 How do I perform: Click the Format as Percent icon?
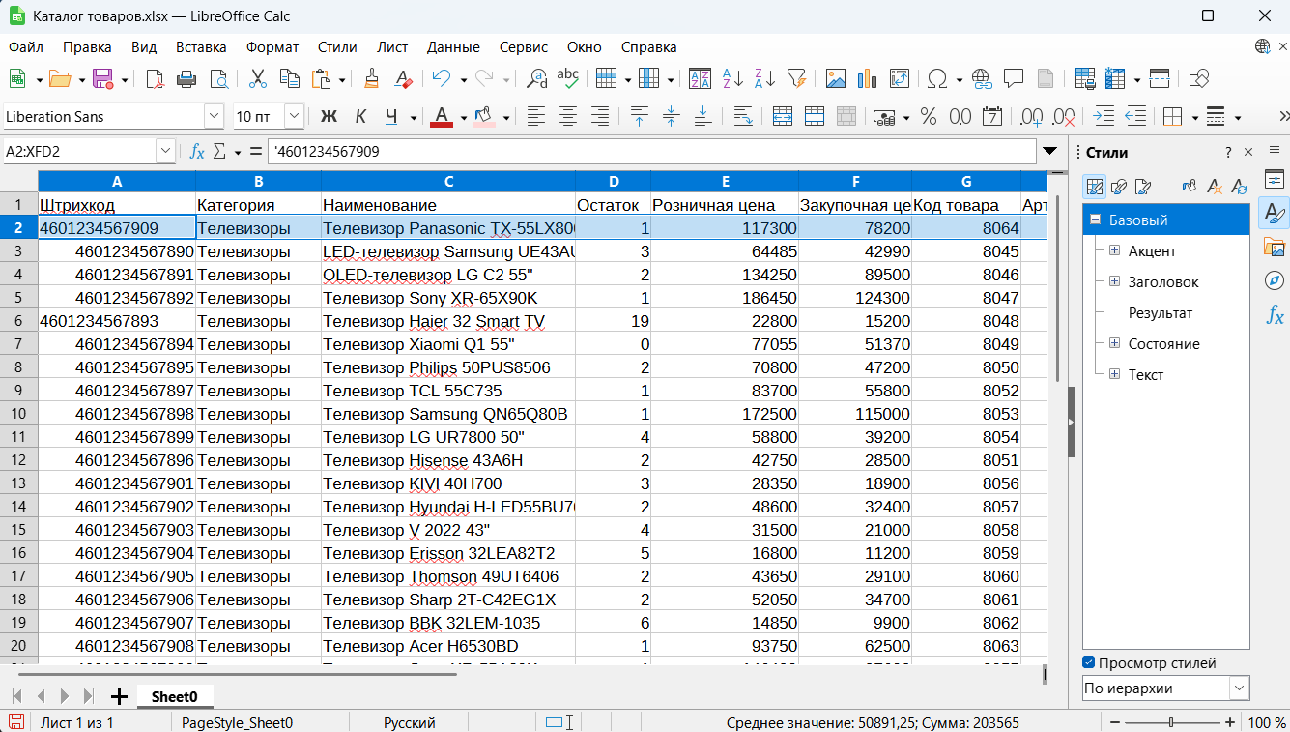929,117
